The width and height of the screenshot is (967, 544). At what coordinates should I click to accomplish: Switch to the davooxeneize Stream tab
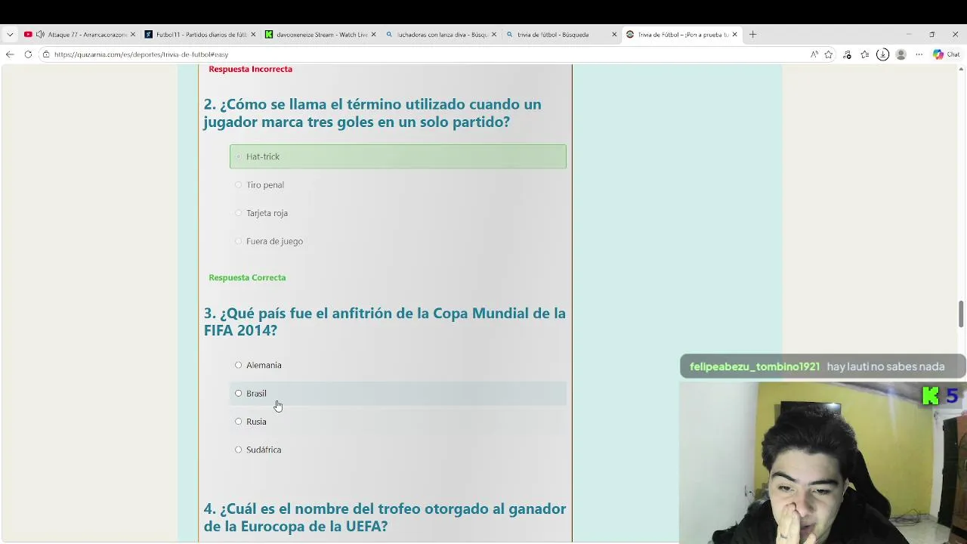click(x=320, y=34)
